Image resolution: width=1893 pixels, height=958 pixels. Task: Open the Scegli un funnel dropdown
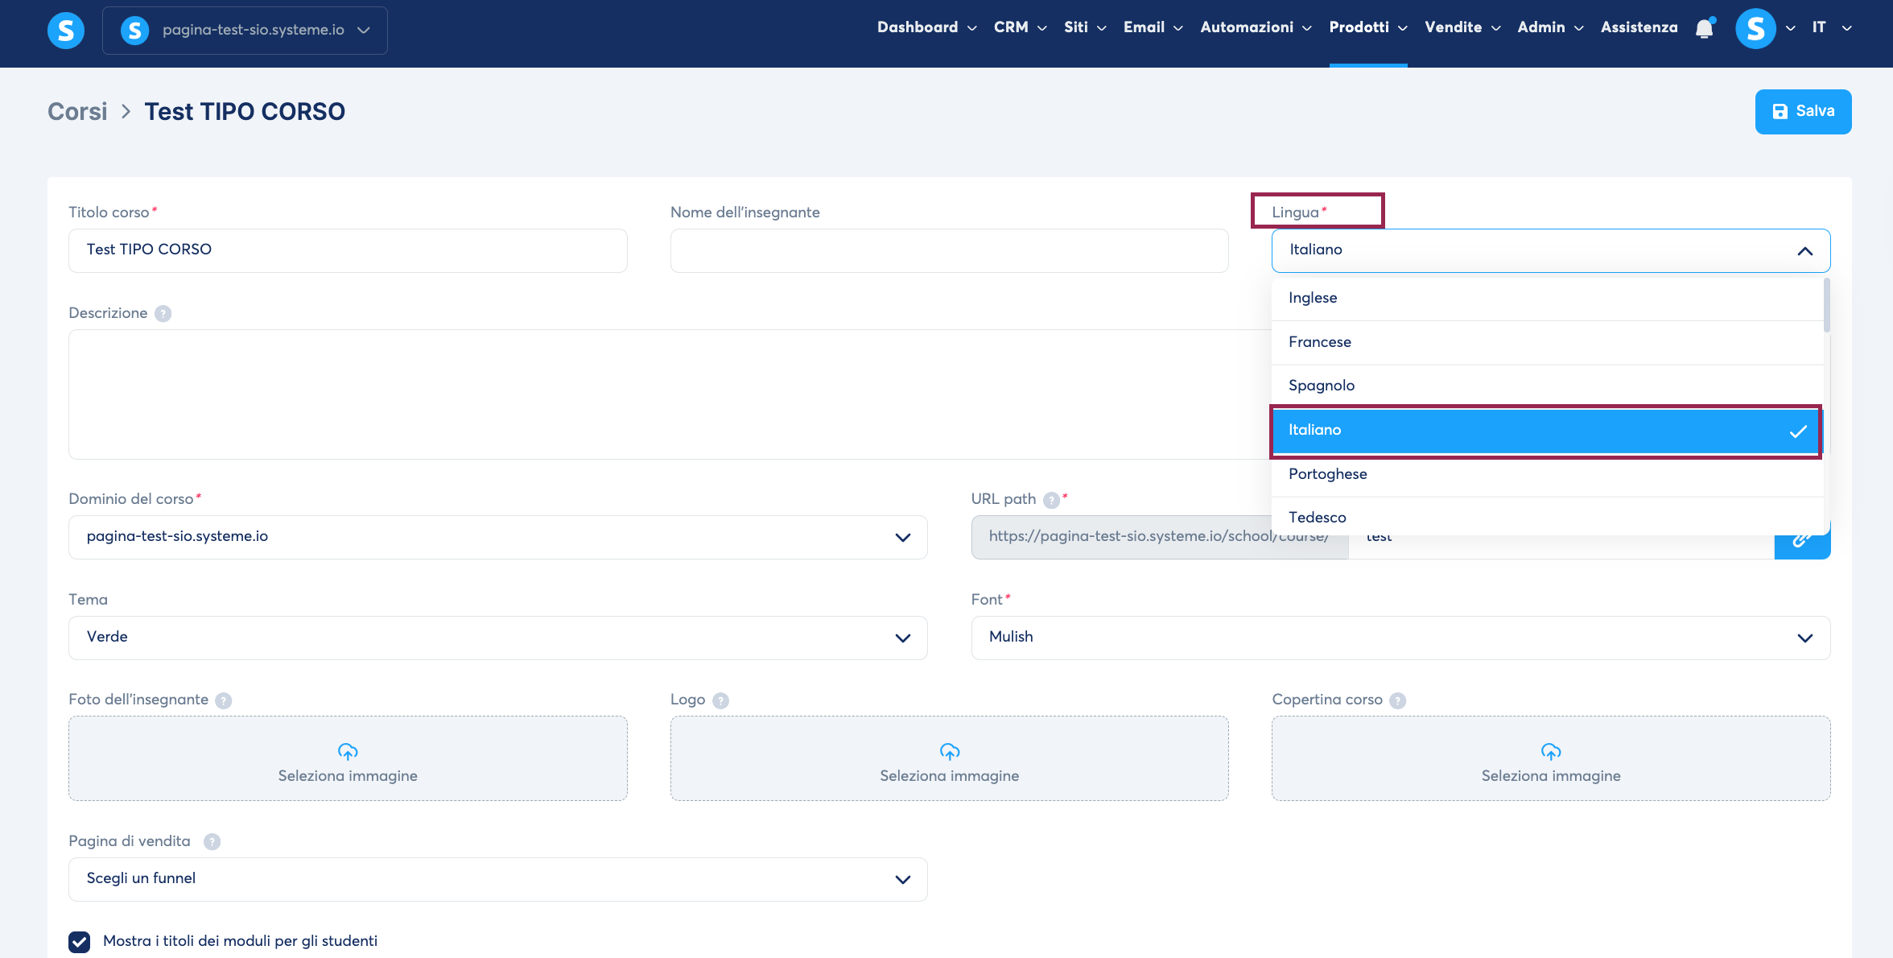coord(497,879)
